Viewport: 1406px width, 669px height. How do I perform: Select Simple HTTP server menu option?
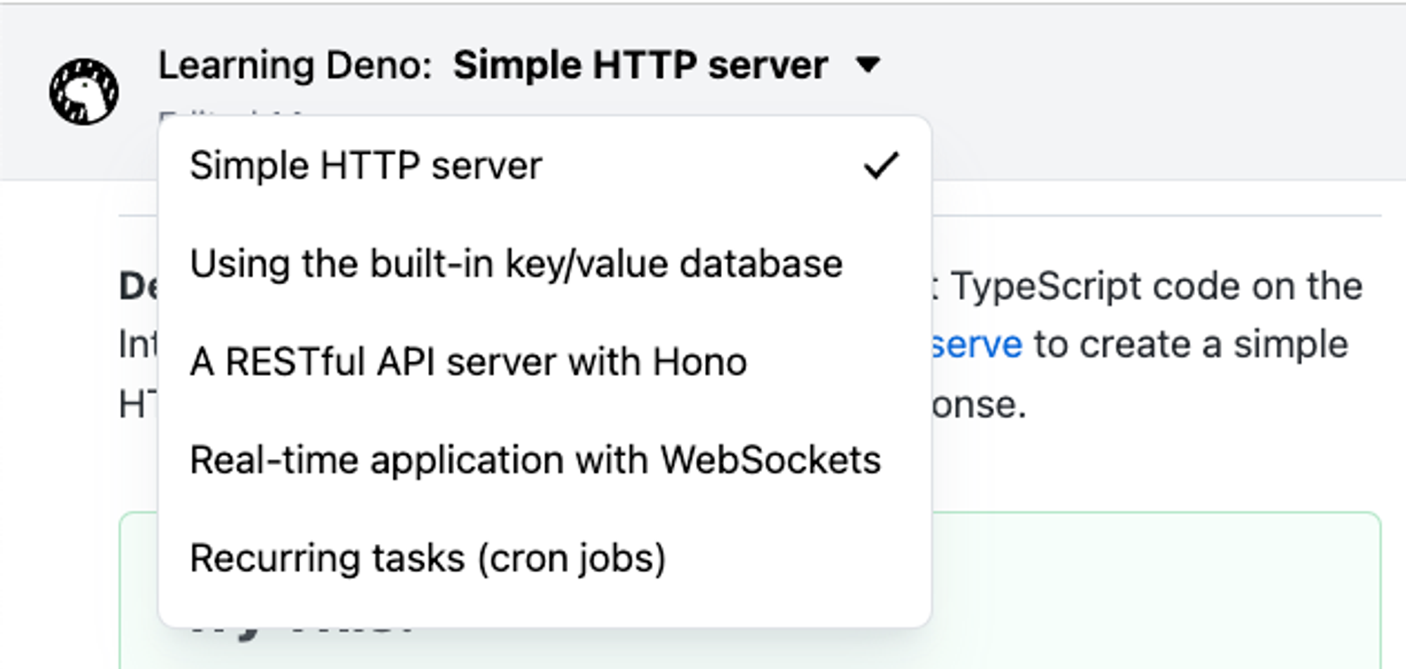click(366, 167)
